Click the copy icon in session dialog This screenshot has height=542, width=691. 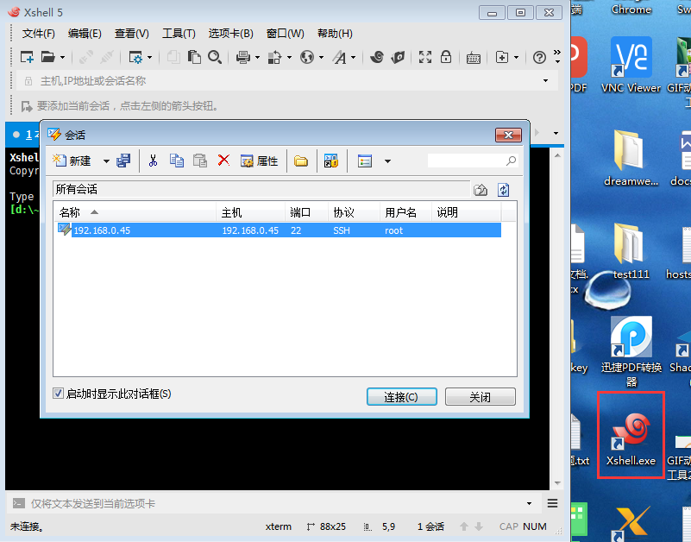pyautogui.click(x=177, y=161)
